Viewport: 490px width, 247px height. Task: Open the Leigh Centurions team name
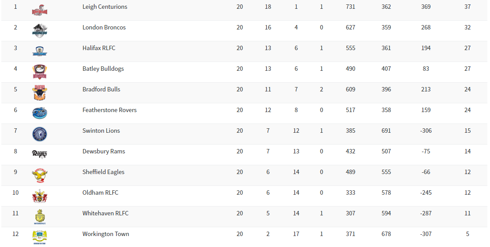pos(105,7)
